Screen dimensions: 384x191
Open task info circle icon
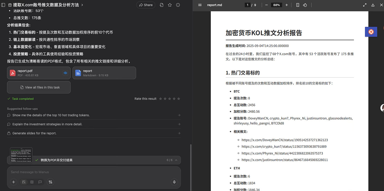178,5
